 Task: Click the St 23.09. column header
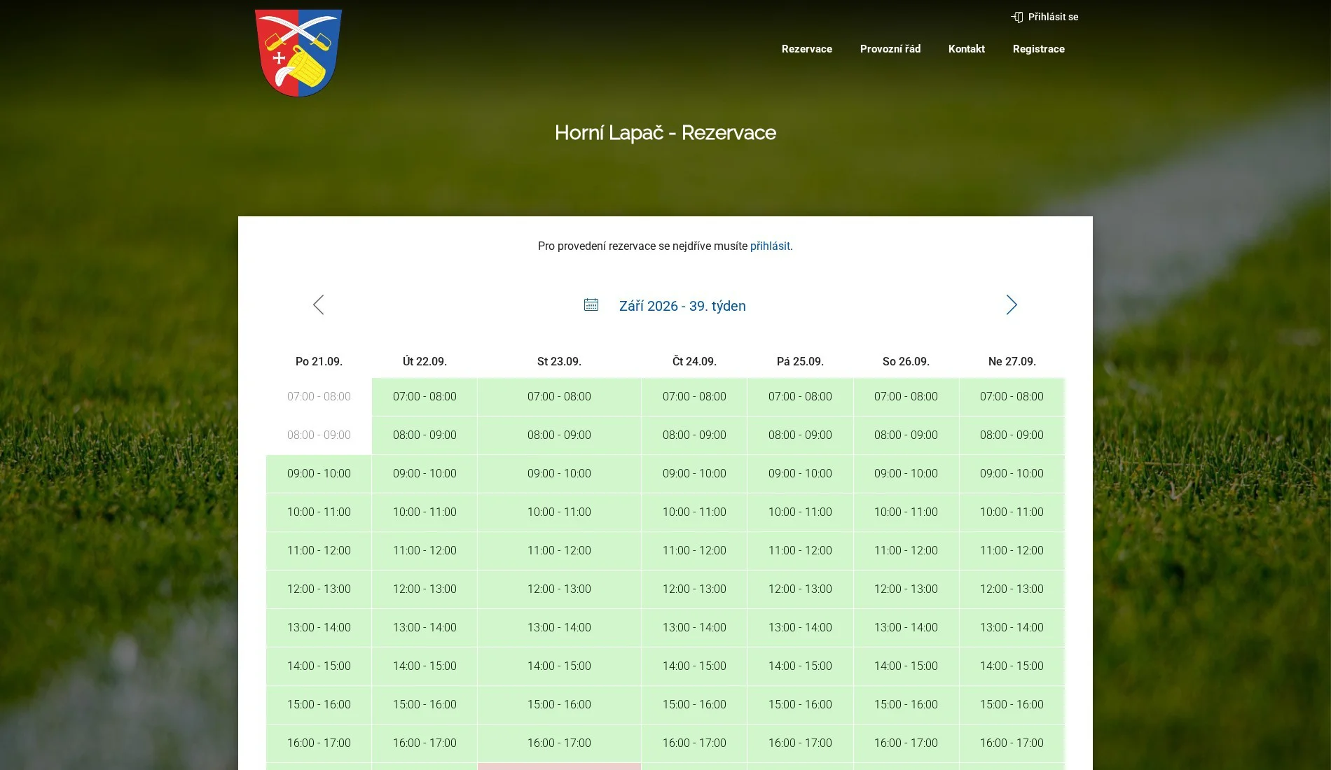tap(559, 362)
